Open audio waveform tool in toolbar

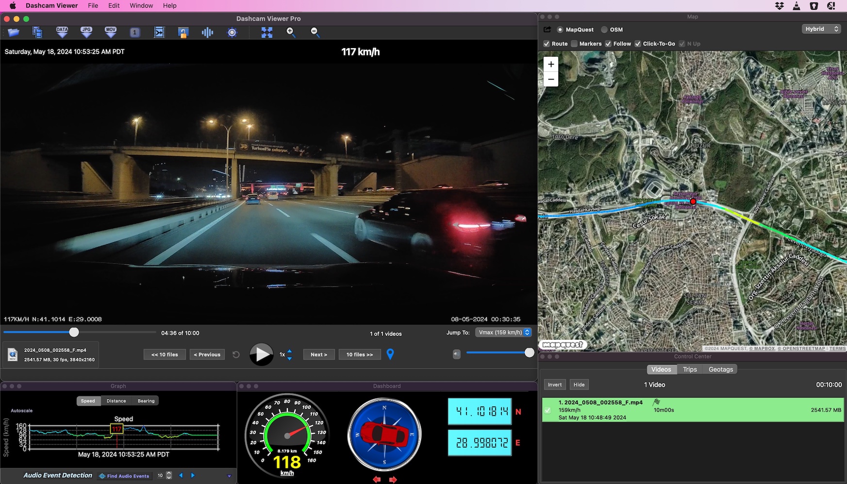(207, 33)
